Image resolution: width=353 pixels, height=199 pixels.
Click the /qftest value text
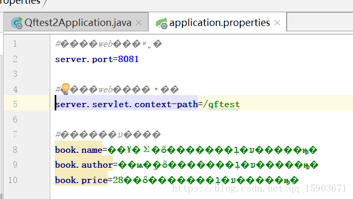[221, 105]
